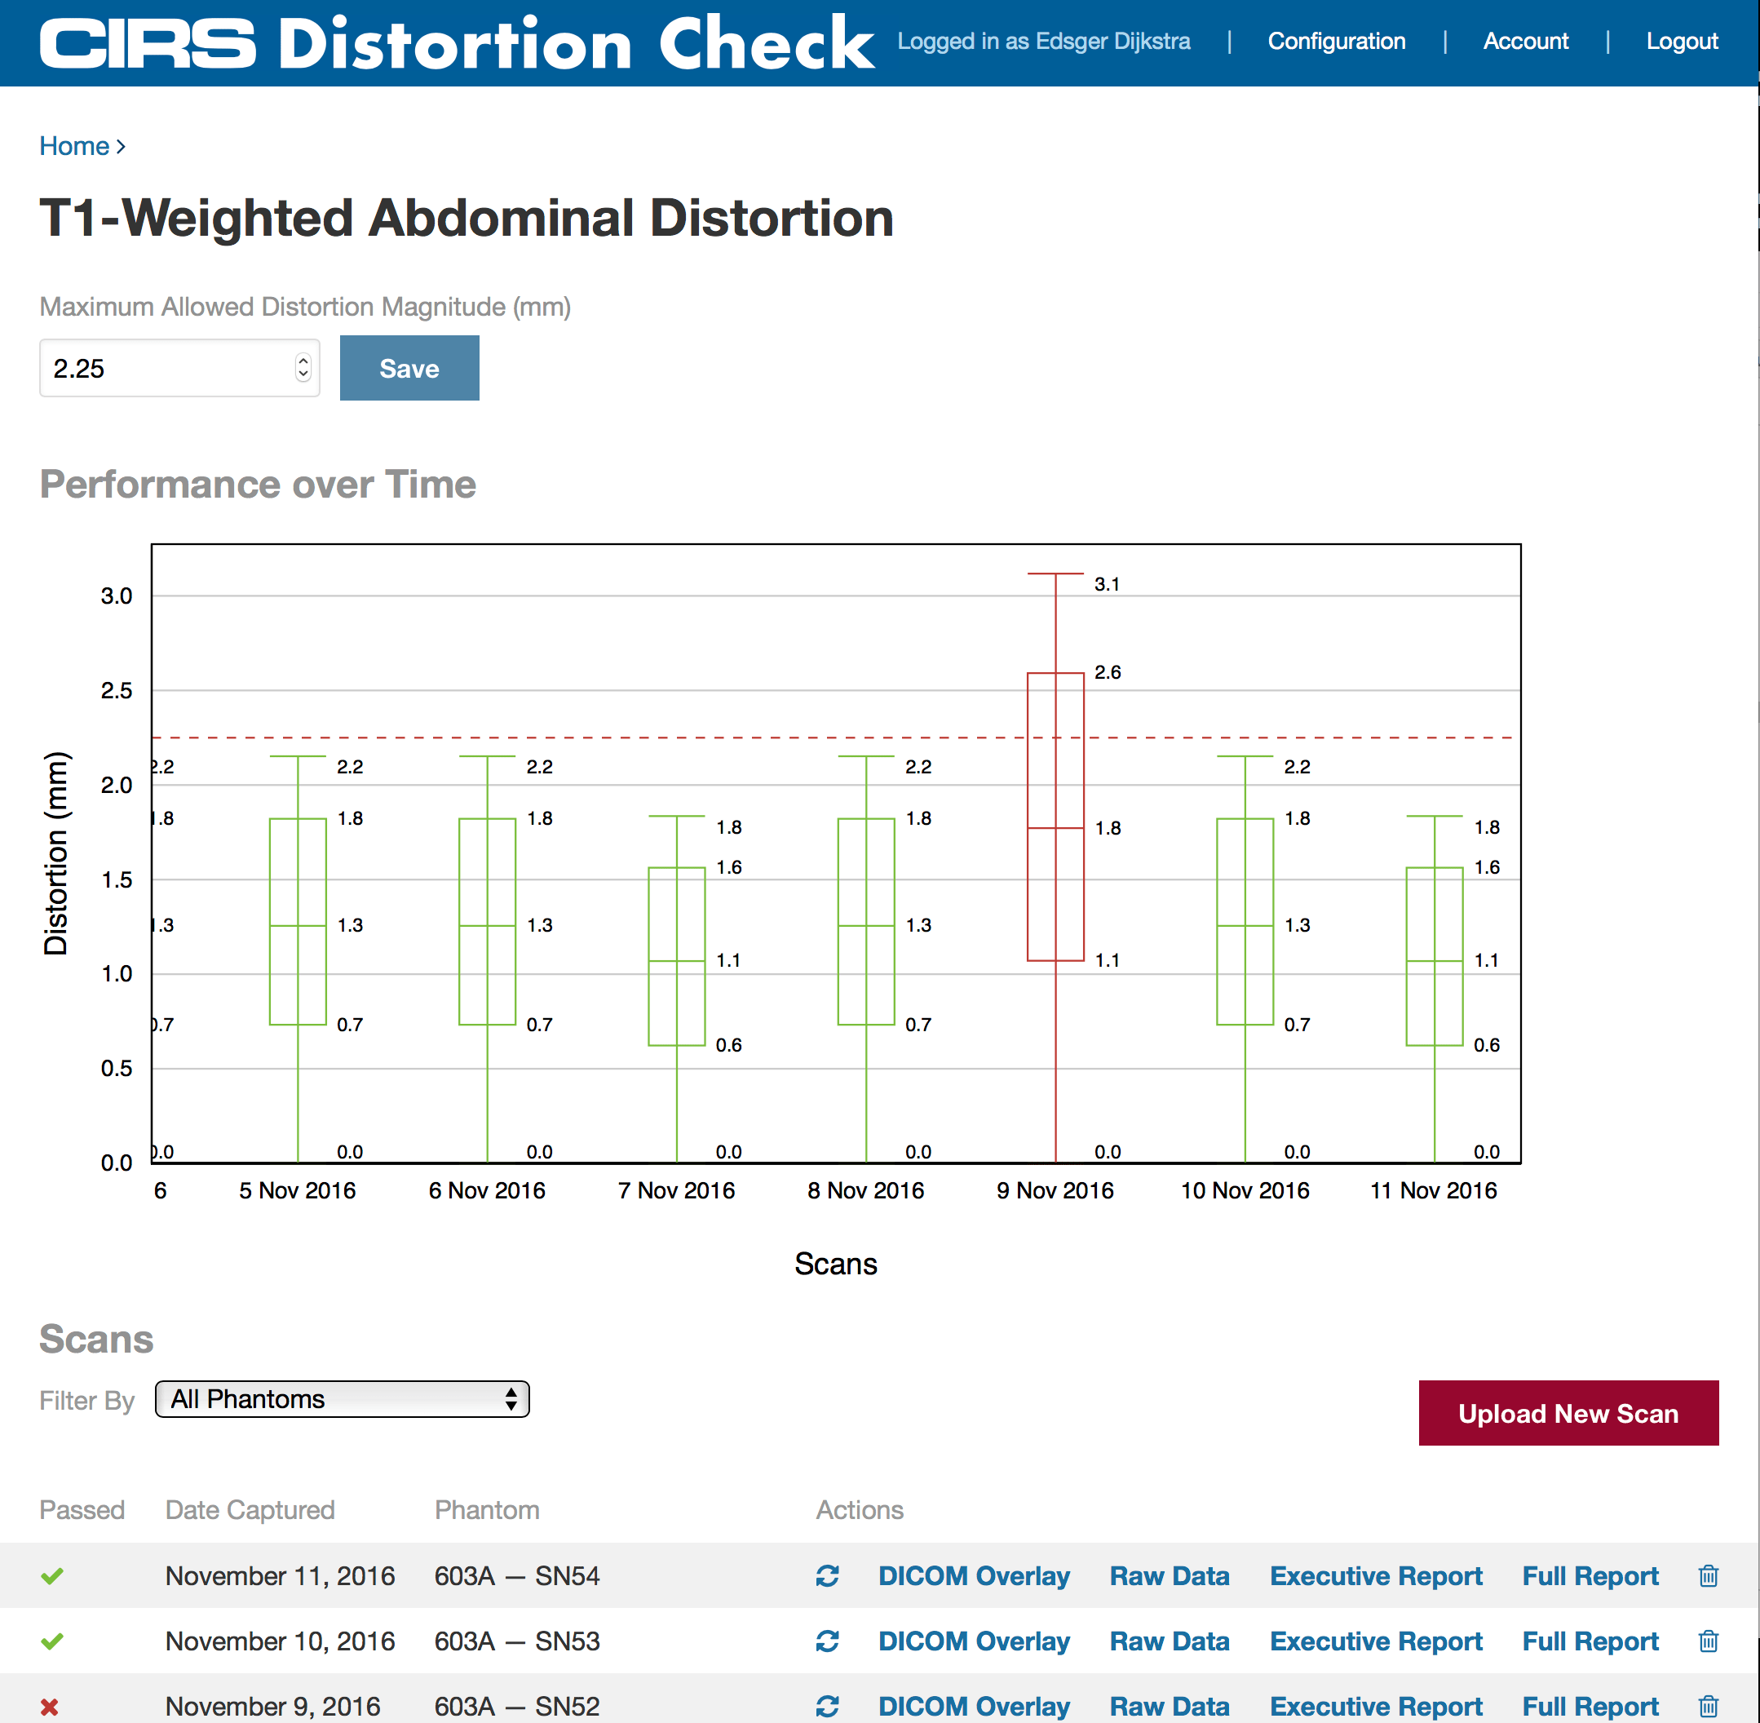Delete November 9 scan via trash icon
The width and height of the screenshot is (1760, 1723).
[x=1708, y=1705]
